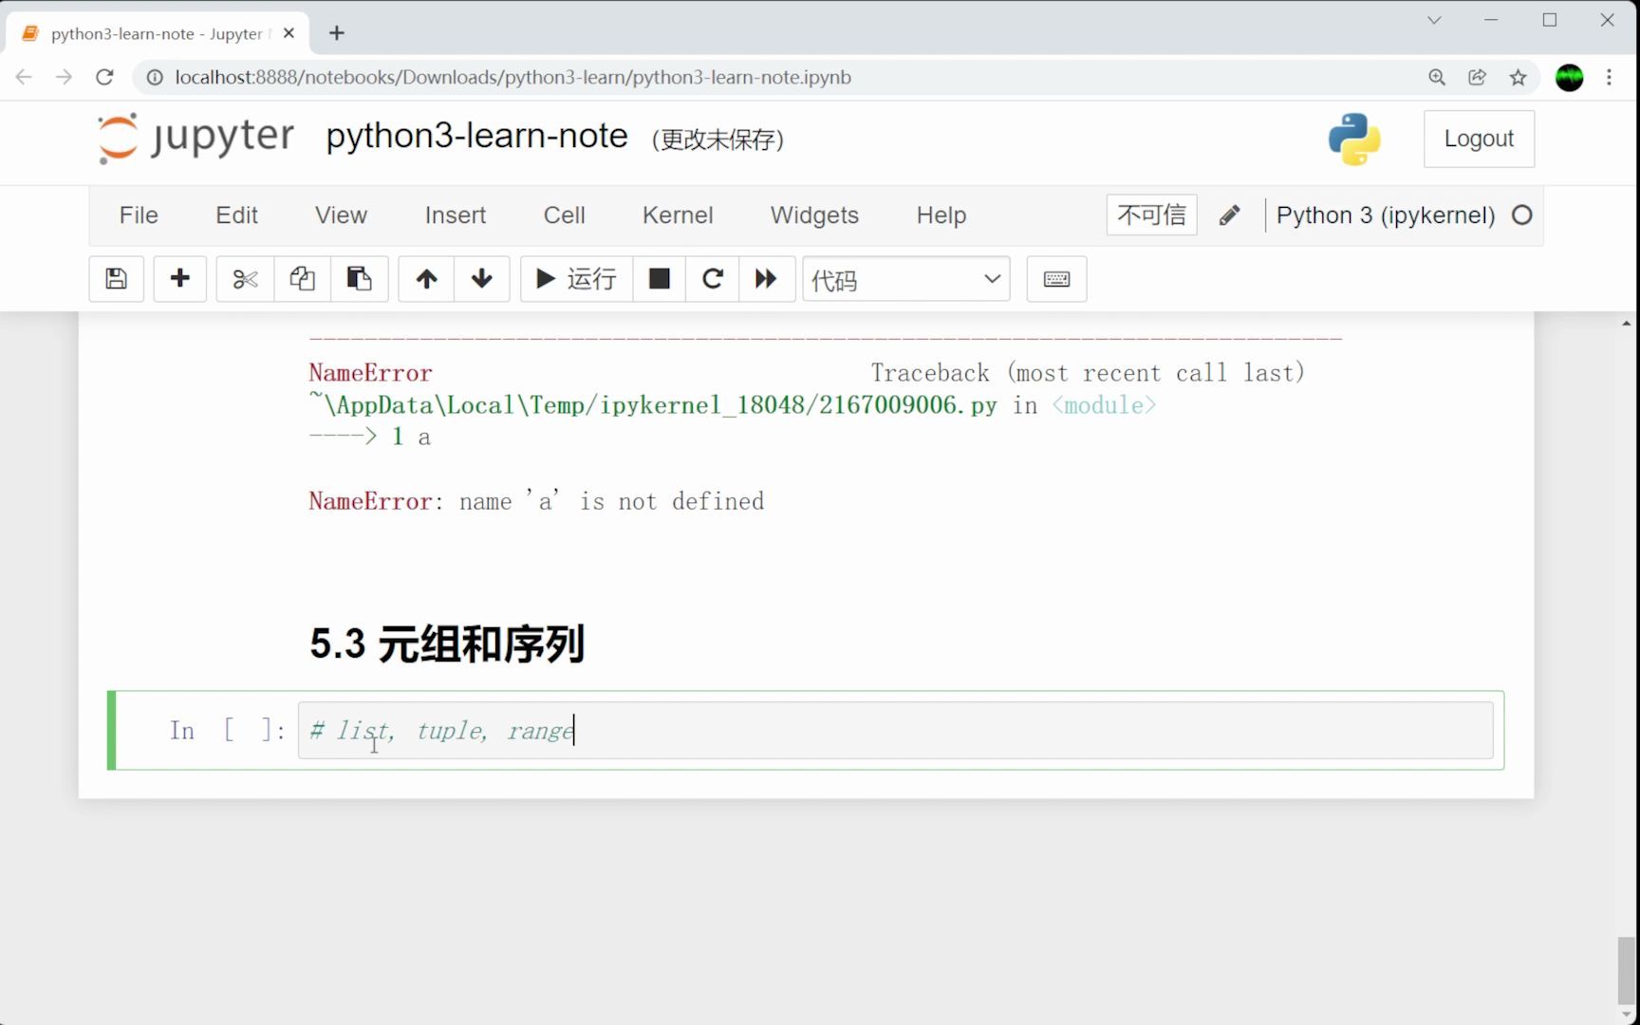Select the python3-learn-note browser tab

(x=158, y=33)
